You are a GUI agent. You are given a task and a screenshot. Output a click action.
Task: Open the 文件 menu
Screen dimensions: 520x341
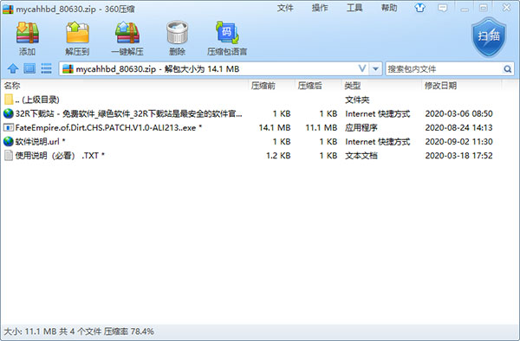pos(285,8)
